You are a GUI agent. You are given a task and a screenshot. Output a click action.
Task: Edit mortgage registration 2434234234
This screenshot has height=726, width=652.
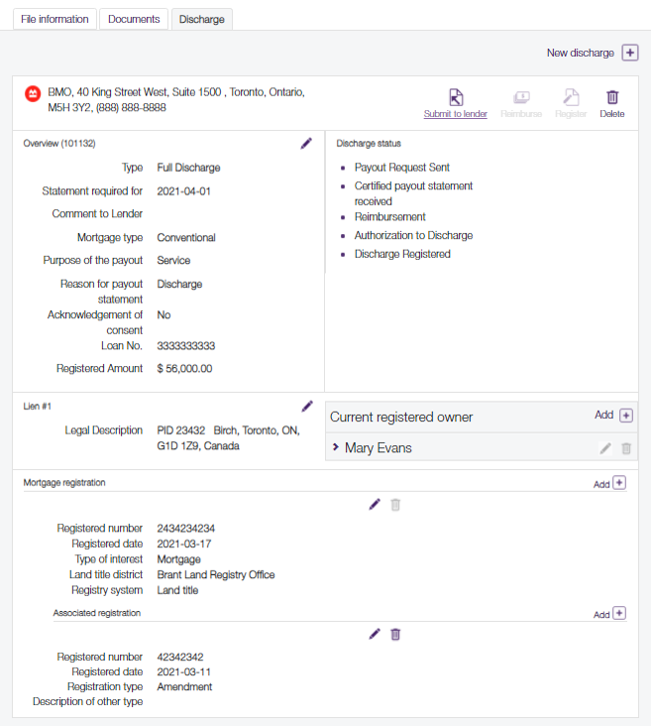(375, 504)
